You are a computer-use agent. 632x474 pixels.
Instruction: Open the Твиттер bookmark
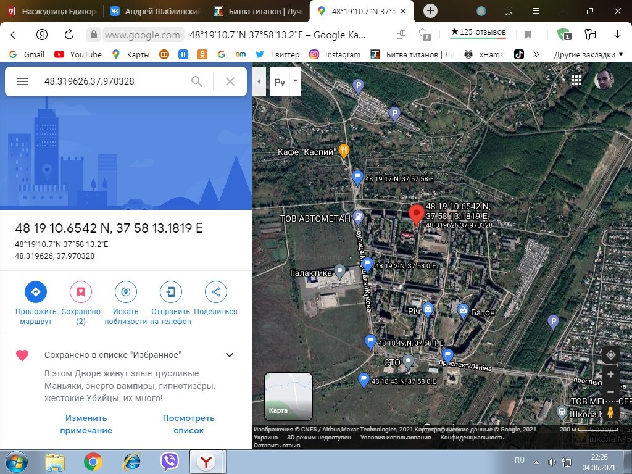(278, 54)
